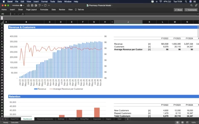This screenshot has height=124, width=199.
Task: Click the Redo icon
Action: (x=45, y=5)
